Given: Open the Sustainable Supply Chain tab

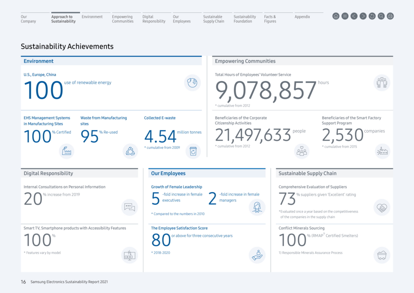Looking at the screenshot, I should [214, 19].
